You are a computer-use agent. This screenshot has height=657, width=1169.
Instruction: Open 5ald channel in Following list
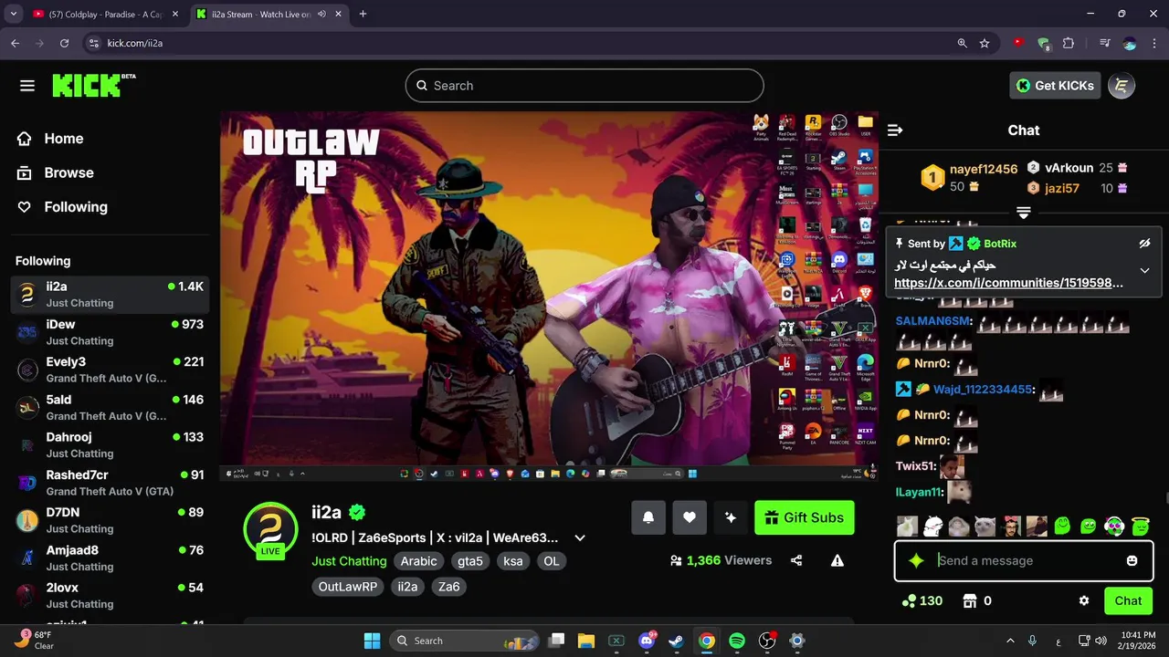[110, 407]
